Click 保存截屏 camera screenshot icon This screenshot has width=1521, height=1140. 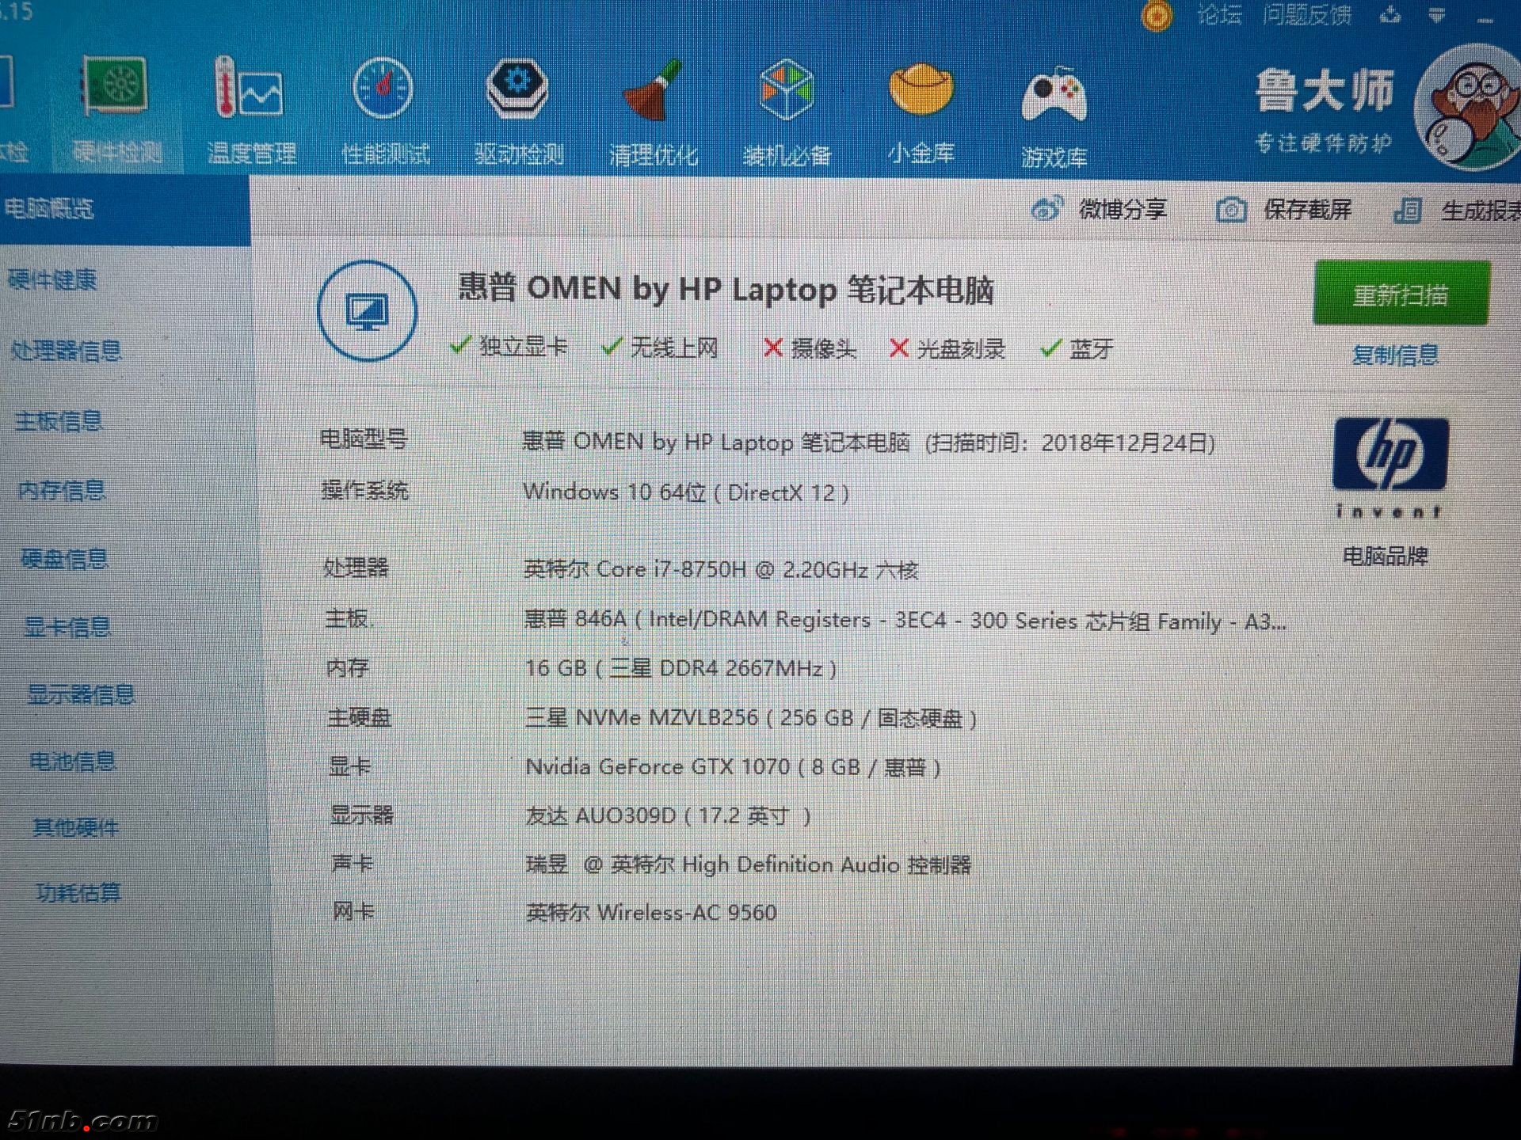click(1231, 210)
